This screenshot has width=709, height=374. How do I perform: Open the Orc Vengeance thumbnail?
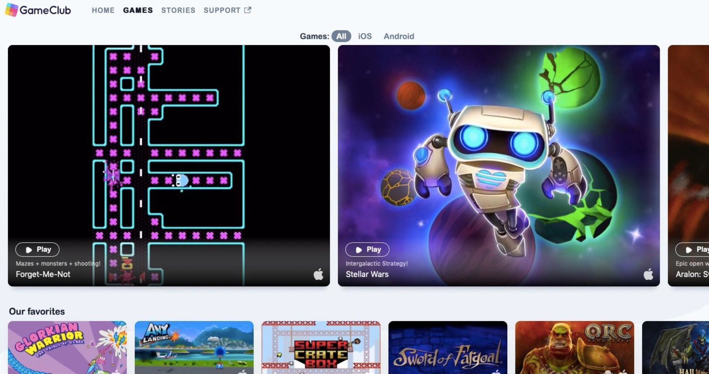(575, 347)
